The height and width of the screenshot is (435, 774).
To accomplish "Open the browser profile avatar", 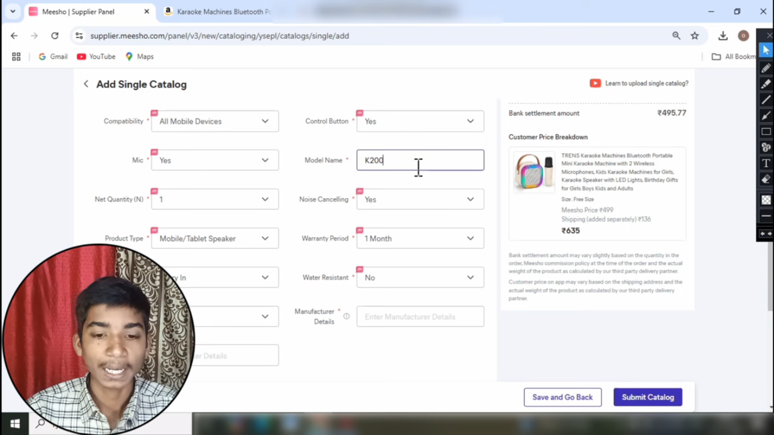I will 744,36.
